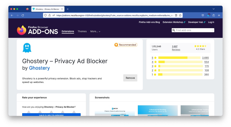Open the Firefox hamburger menu

click(x=219, y=15)
